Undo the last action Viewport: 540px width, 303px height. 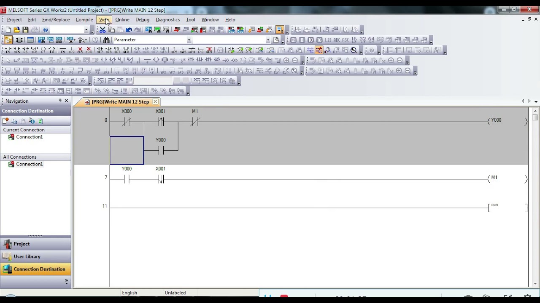coord(129,29)
